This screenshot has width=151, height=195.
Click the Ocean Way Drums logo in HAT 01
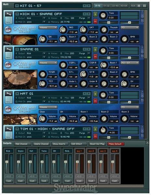click(x=8, y=109)
